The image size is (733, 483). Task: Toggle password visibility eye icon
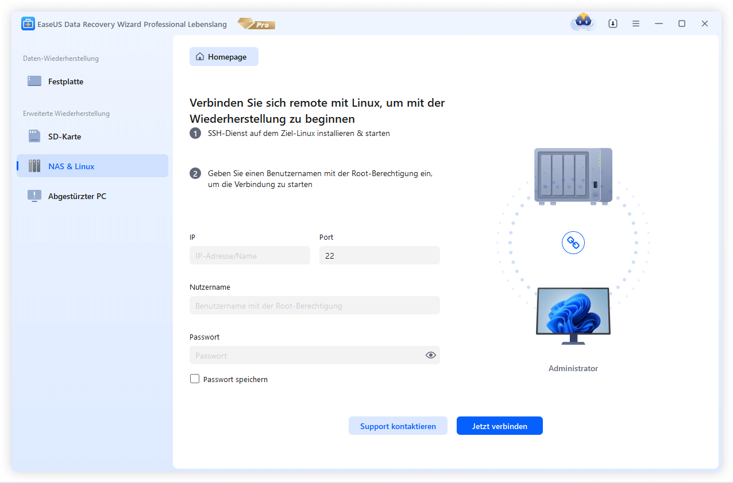tap(431, 356)
